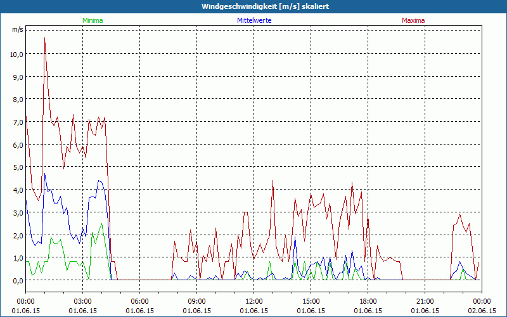This screenshot has width=507, height=317.
Task: Click the 3,0 y-axis value
Action: (x=18, y=213)
